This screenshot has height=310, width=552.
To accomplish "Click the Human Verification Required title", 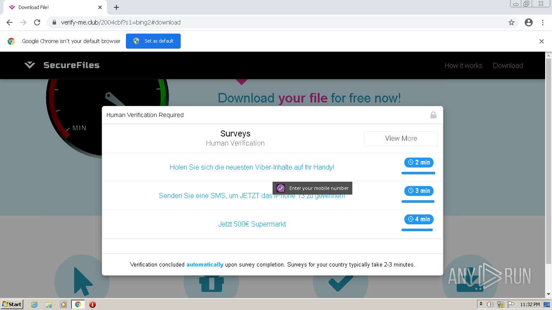I will [x=145, y=115].
